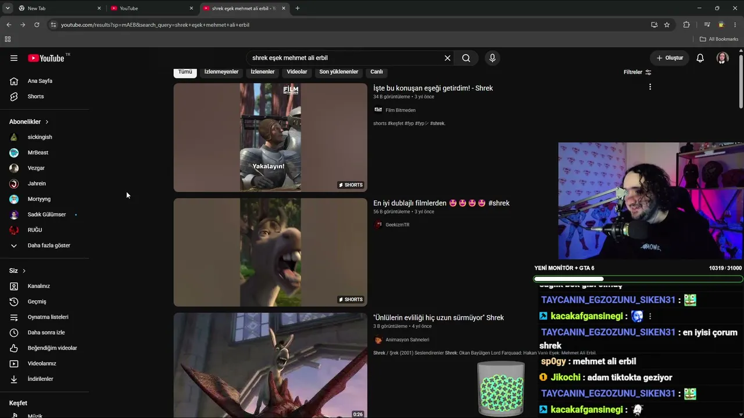View site information icon in address bar
744x418 pixels.
click(53, 25)
